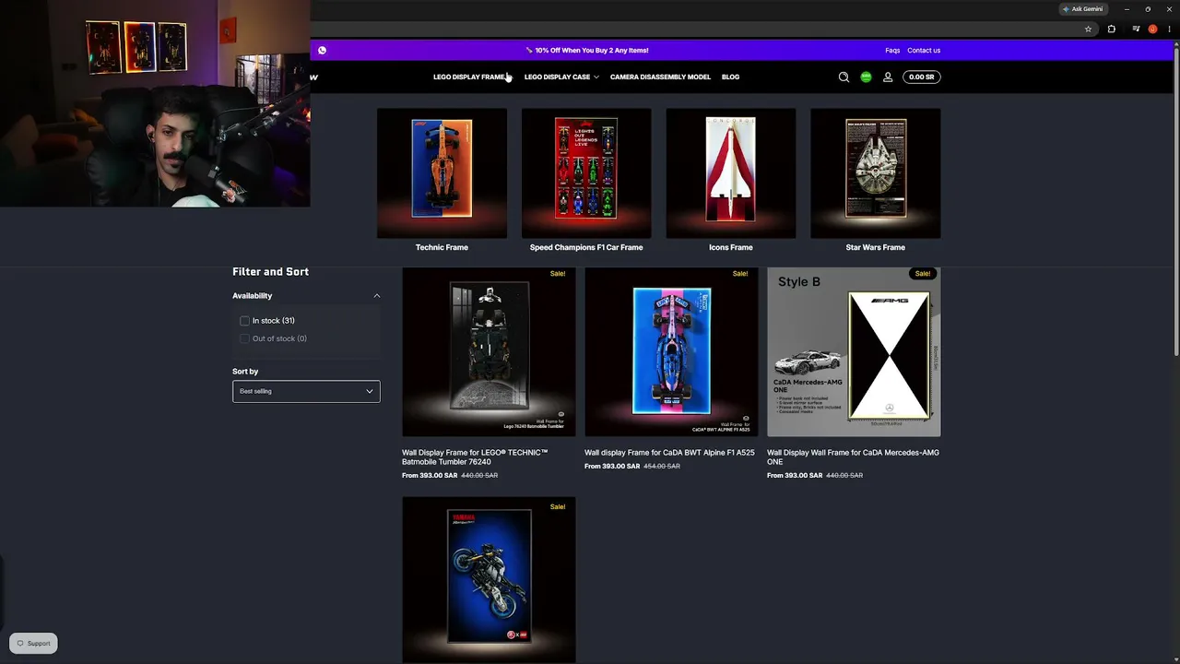Click the Sale! badge on Batmobile card
The height and width of the screenshot is (664, 1180).
click(x=558, y=274)
